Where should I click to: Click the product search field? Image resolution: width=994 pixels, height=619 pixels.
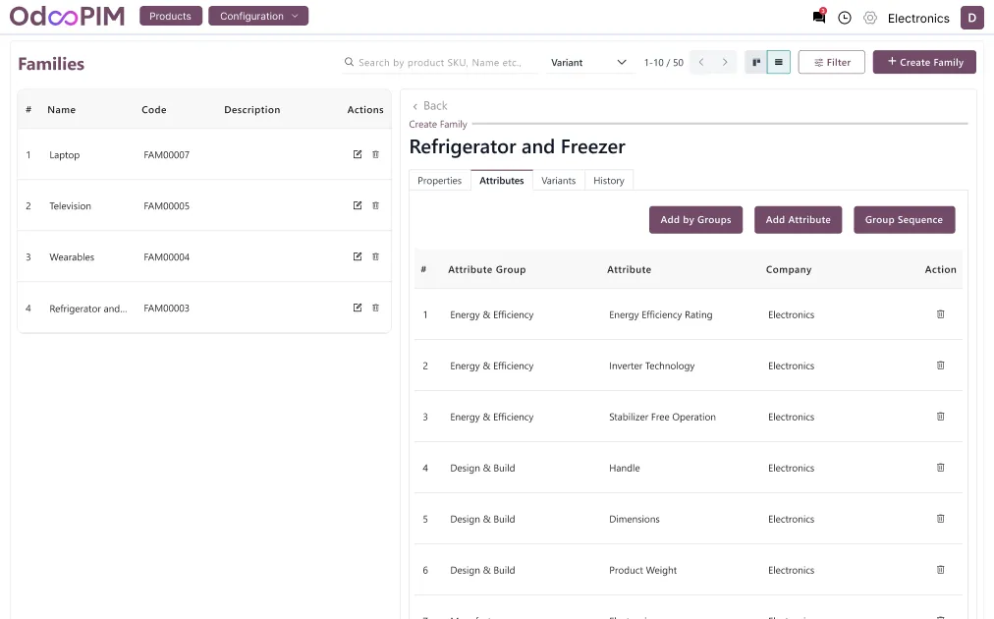pyautogui.click(x=439, y=62)
